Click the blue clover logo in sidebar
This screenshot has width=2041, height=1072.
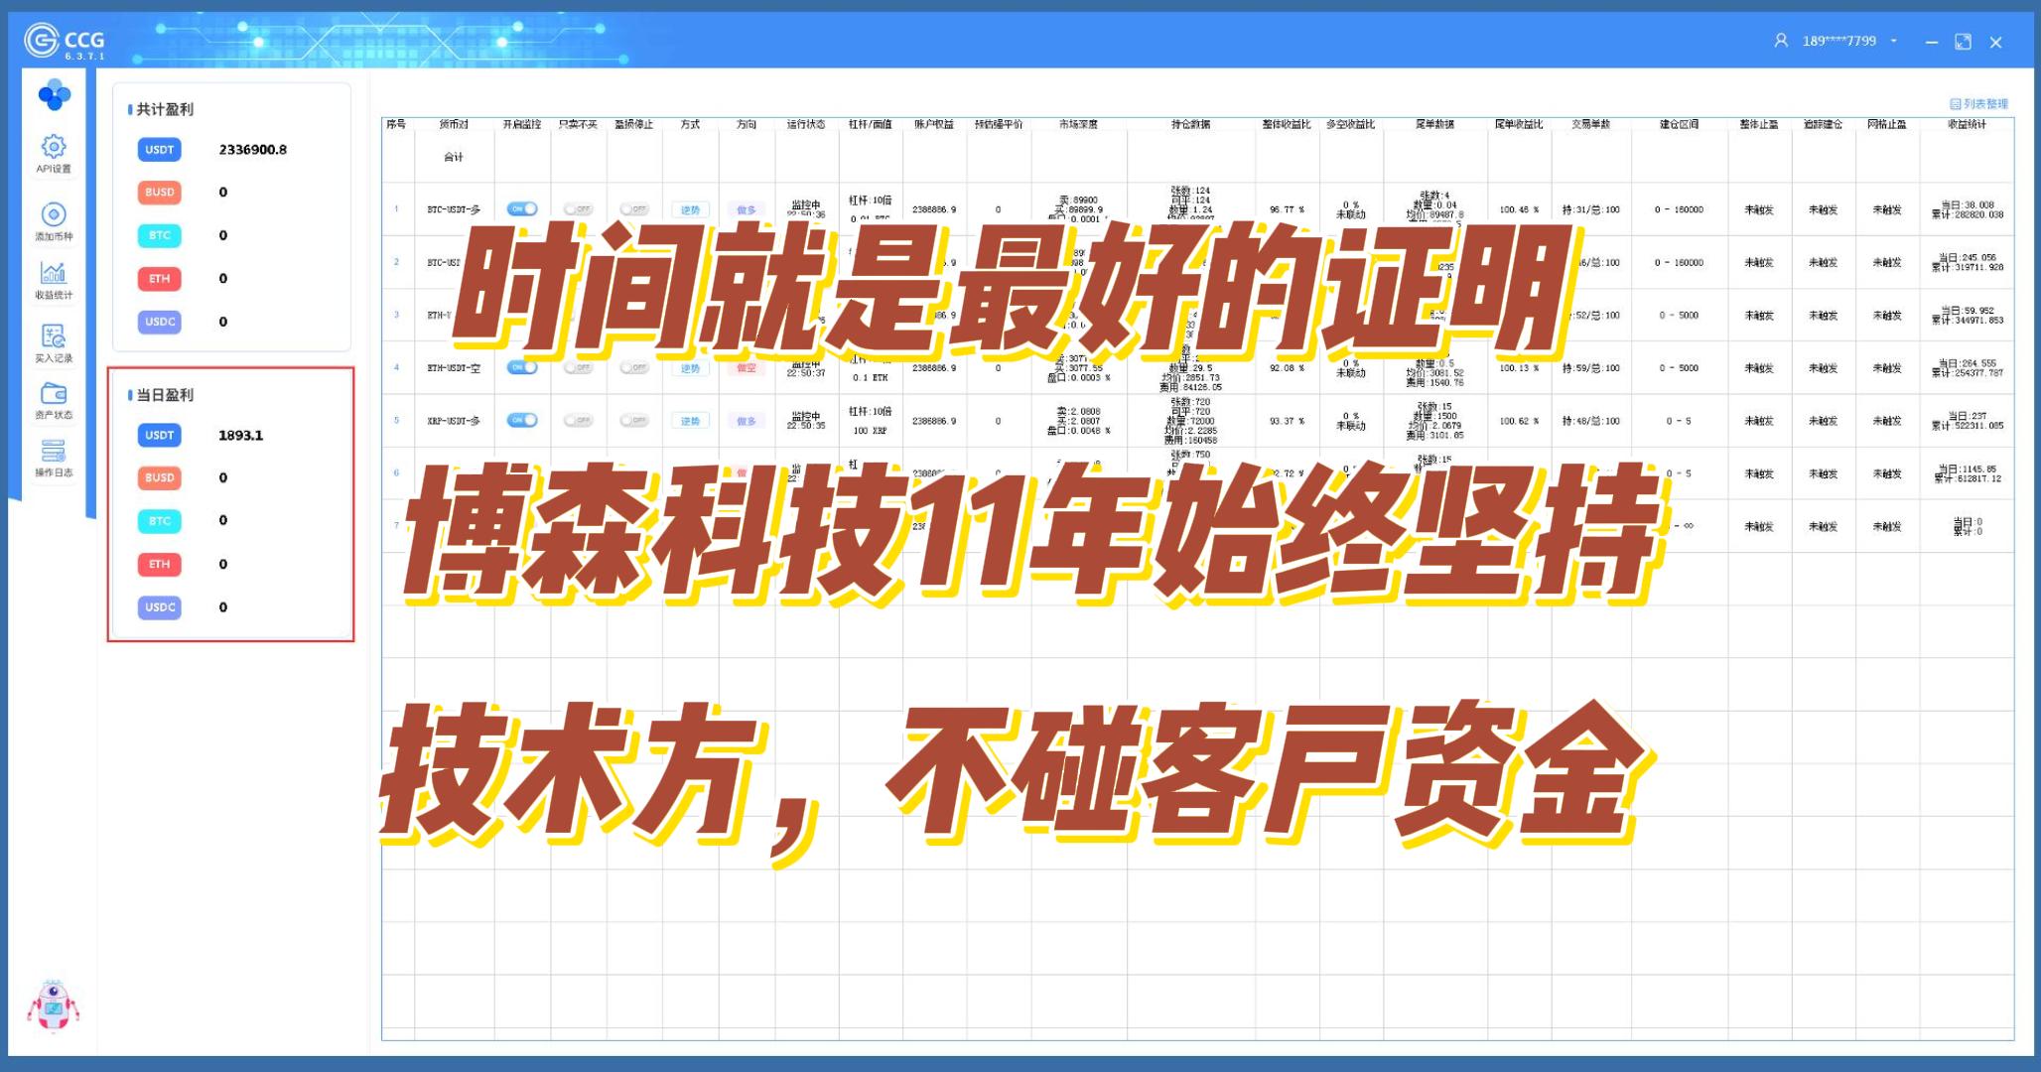point(54,95)
